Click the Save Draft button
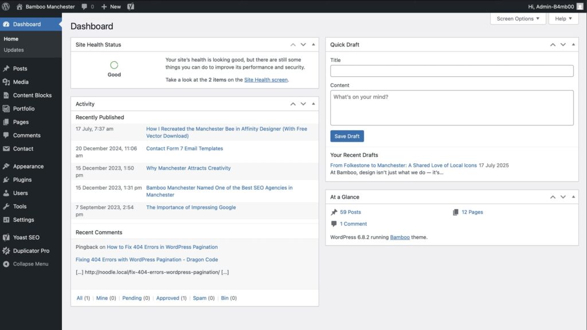The image size is (587, 330). pyautogui.click(x=347, y=136)
